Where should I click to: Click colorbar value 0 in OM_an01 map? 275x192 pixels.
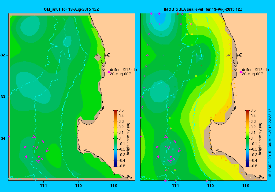[120, 138]
